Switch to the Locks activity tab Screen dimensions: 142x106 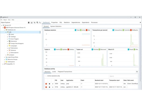point(54,72)
